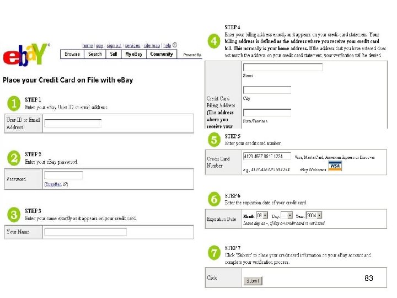
Task: Open the Community tab
Action: point(162,54)
